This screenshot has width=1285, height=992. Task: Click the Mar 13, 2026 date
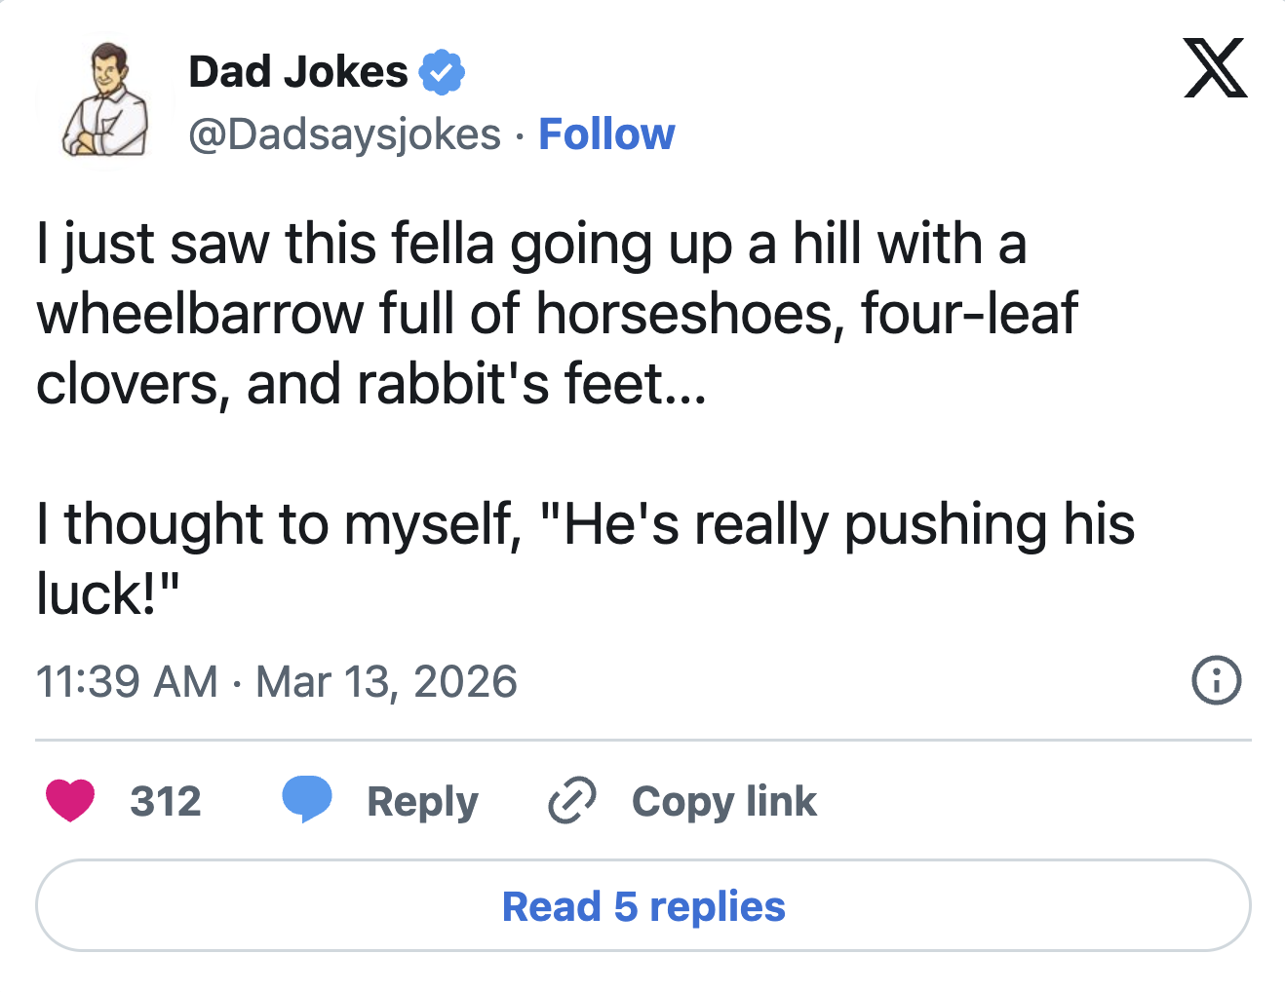coord(386,681)
